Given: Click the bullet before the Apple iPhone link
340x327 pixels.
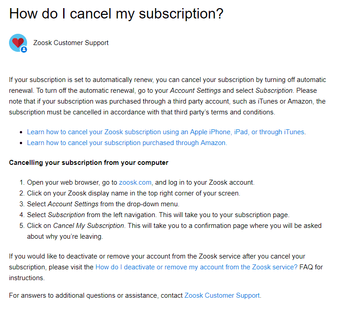Looking at the screenshot, I should tap(21, 132).
